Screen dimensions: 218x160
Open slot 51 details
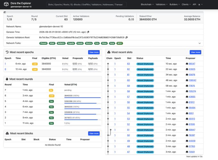point(128,130)
